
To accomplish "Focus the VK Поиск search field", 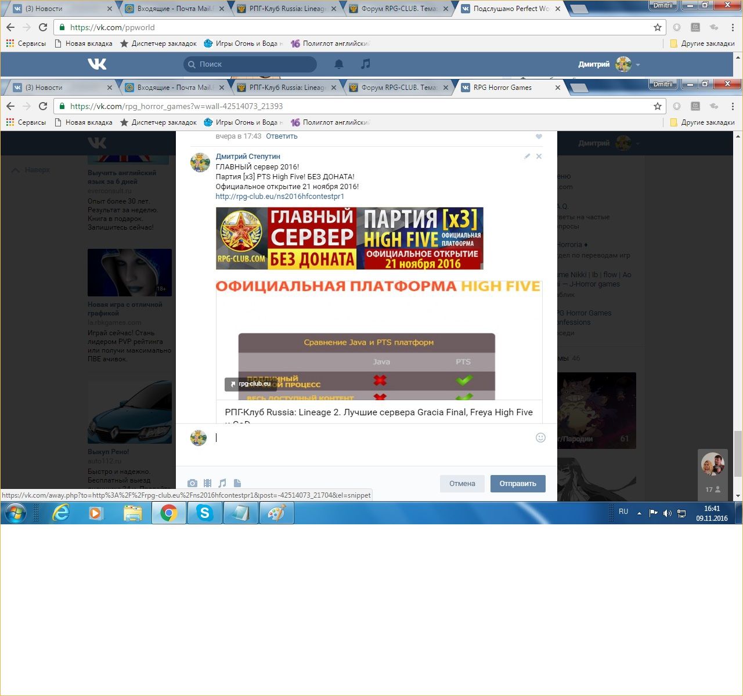I will pos(250,64).
